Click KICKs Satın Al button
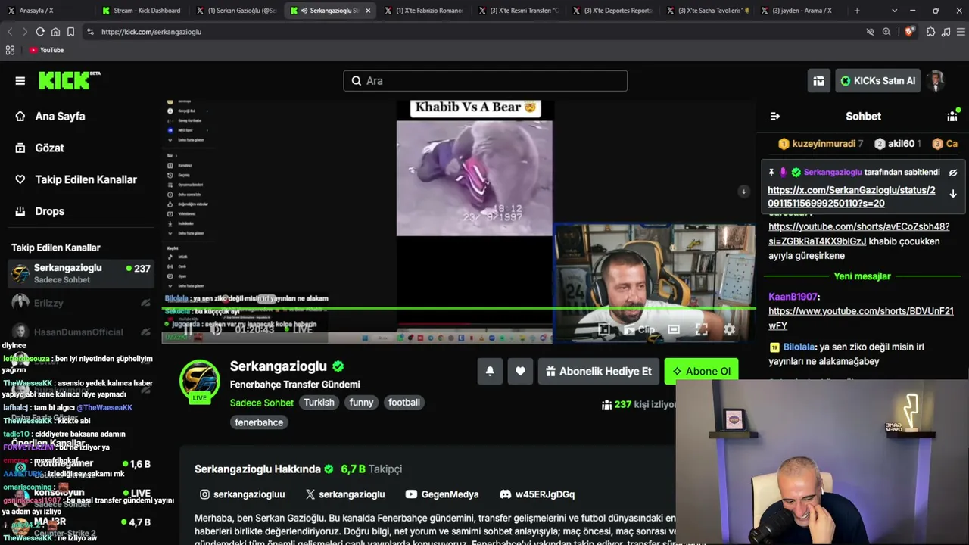 pos(877,81)
